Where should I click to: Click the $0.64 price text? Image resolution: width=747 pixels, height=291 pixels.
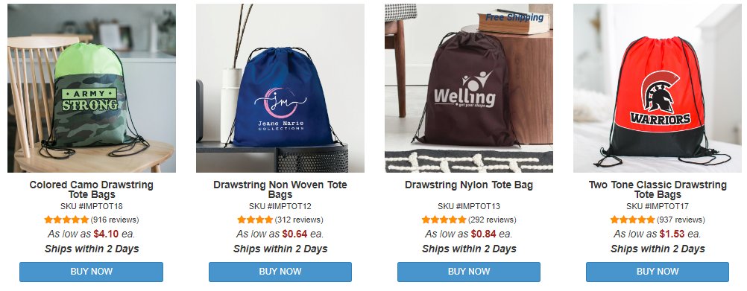pos(295,234)
